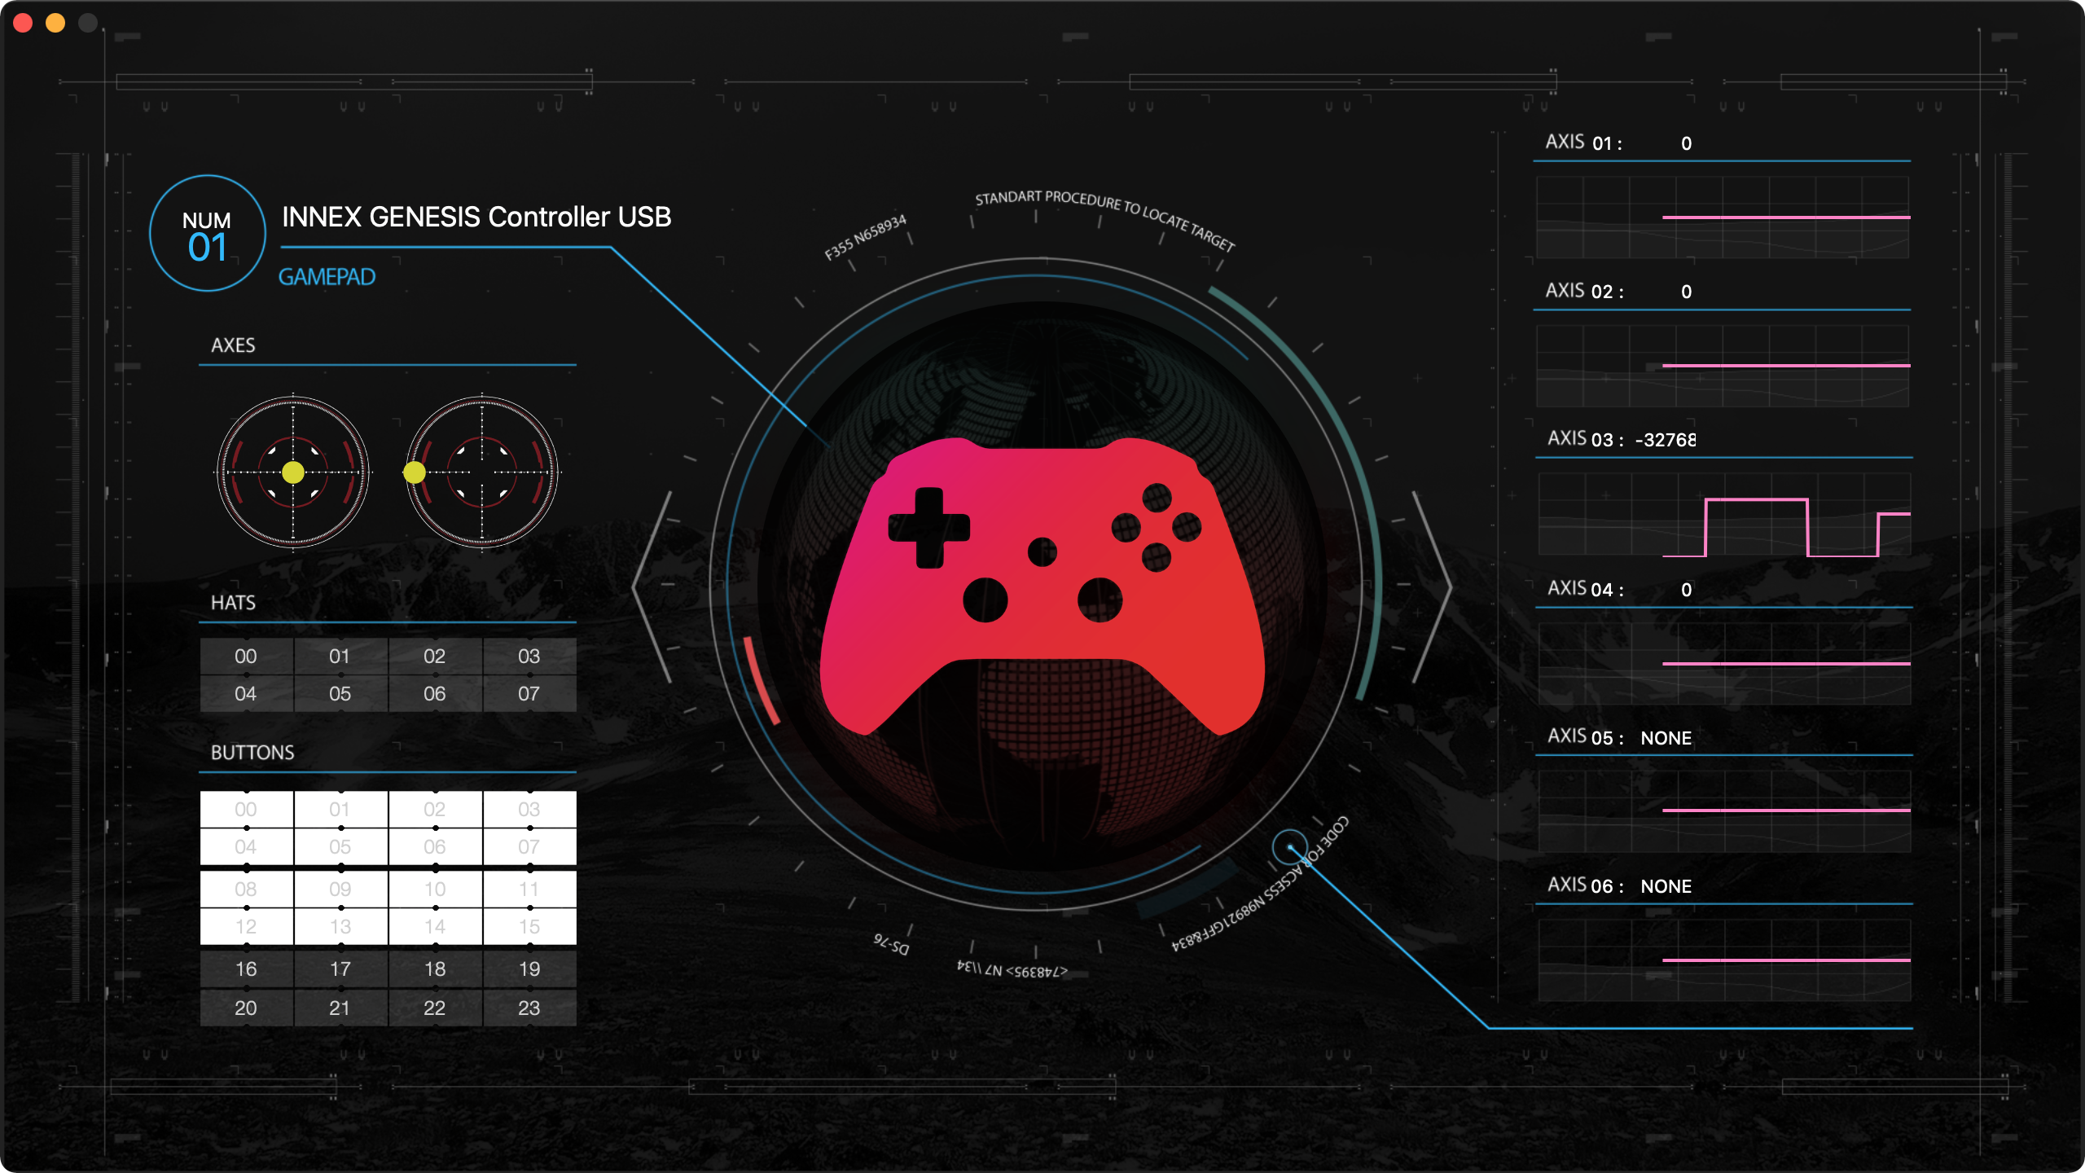Click highlighted button cell 03
2085x1173 pixels.
click(x=529, y=809)
